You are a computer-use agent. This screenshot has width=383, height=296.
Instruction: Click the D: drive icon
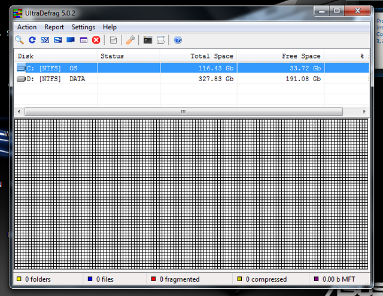click(x=22, y=79)
